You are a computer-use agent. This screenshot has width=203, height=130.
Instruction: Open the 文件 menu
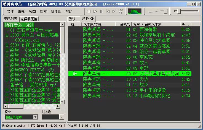pos(10,11)
